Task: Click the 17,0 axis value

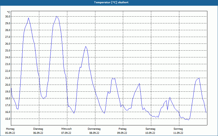Action: coord(8,105)
